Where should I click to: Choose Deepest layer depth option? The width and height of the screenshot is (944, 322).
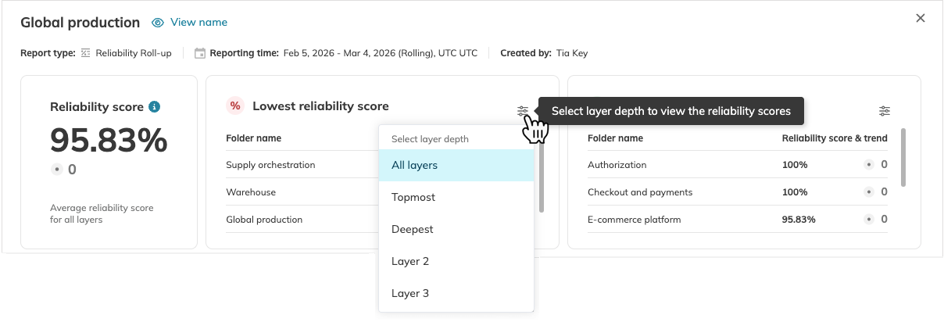click(456, 229)
